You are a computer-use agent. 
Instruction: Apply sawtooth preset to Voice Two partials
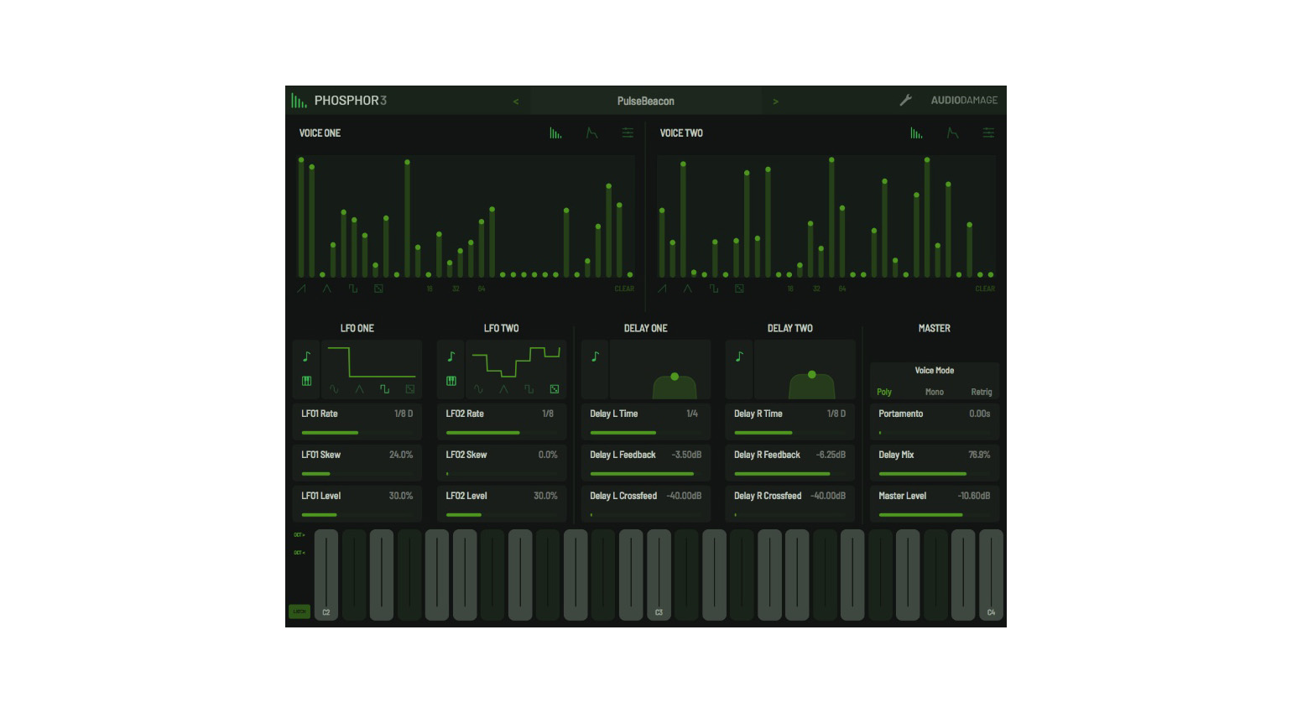(x=662, y=289)
